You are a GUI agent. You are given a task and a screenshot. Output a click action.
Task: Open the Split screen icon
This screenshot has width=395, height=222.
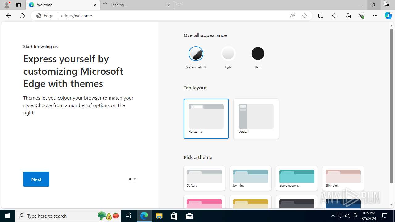[321, 16]
